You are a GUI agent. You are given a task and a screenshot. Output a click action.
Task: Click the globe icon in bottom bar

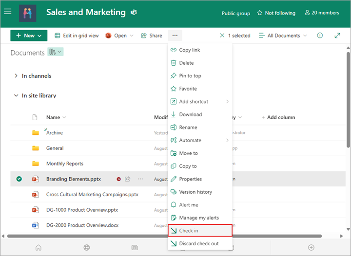click(87, 247)
